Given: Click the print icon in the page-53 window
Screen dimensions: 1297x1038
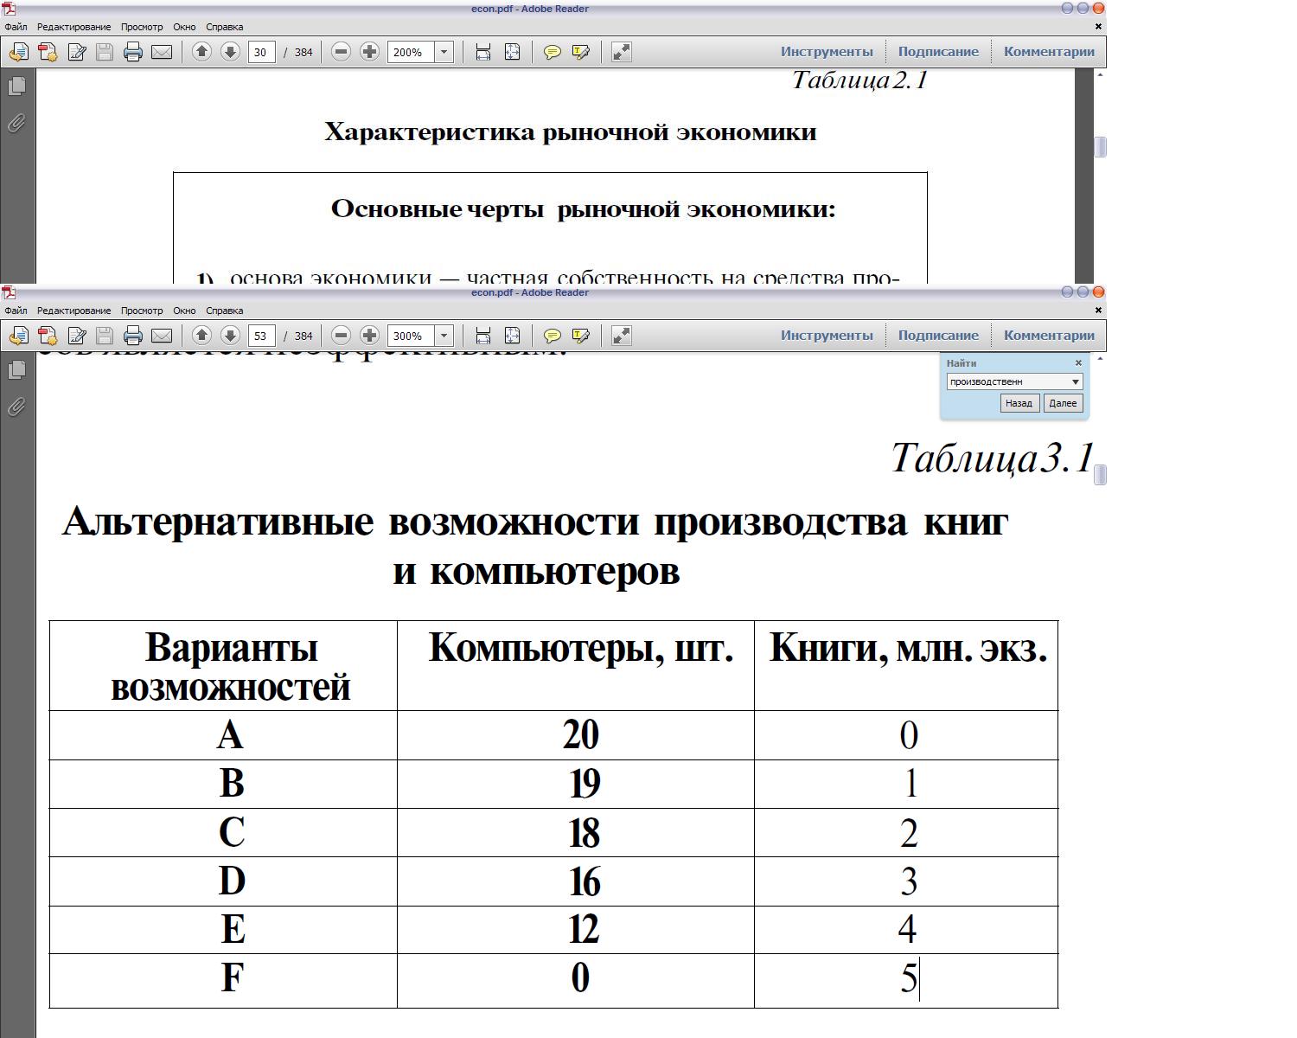Looking at the screenshot, I should click(132, 336).
